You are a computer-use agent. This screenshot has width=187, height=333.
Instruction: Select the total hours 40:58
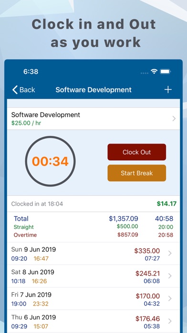[x=164, y=219]
